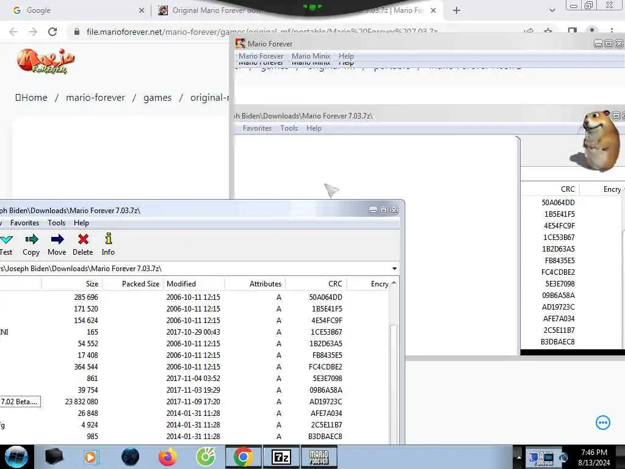
Task: Open Chrome's tab search chevron
Action: point(552,11)
